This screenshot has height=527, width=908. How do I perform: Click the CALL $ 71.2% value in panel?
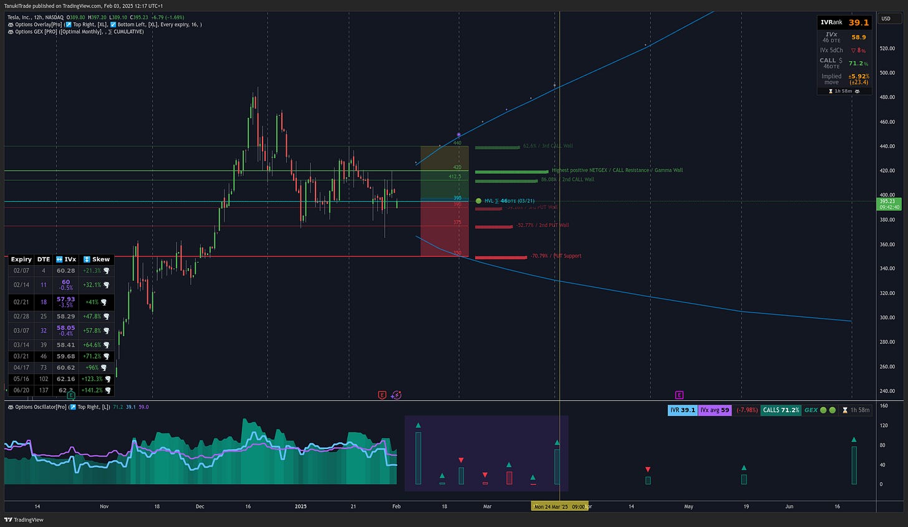pyautogui.click(x=859, y=63)
